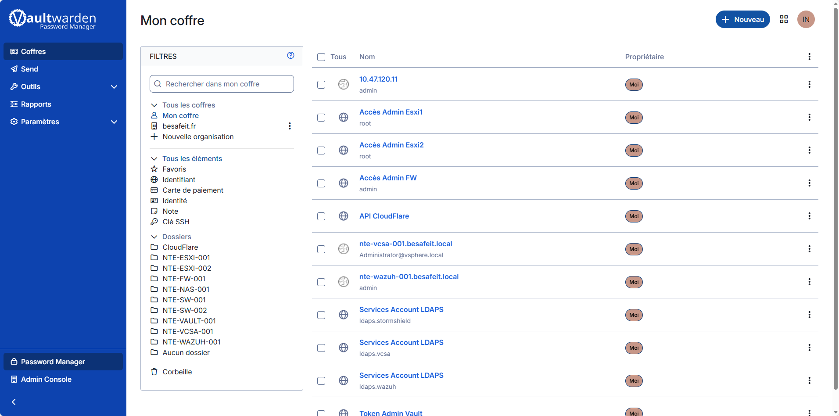Open table header options three-dot menu
This screenshot has height=416, width=839.
point(809,57)
